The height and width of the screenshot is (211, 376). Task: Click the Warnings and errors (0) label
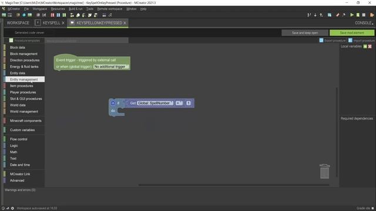click(20, 190)
